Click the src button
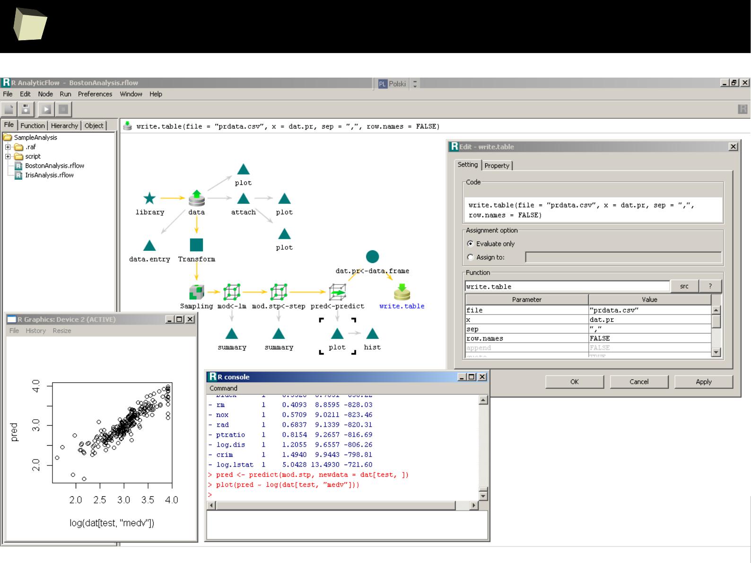 [684, 286]
